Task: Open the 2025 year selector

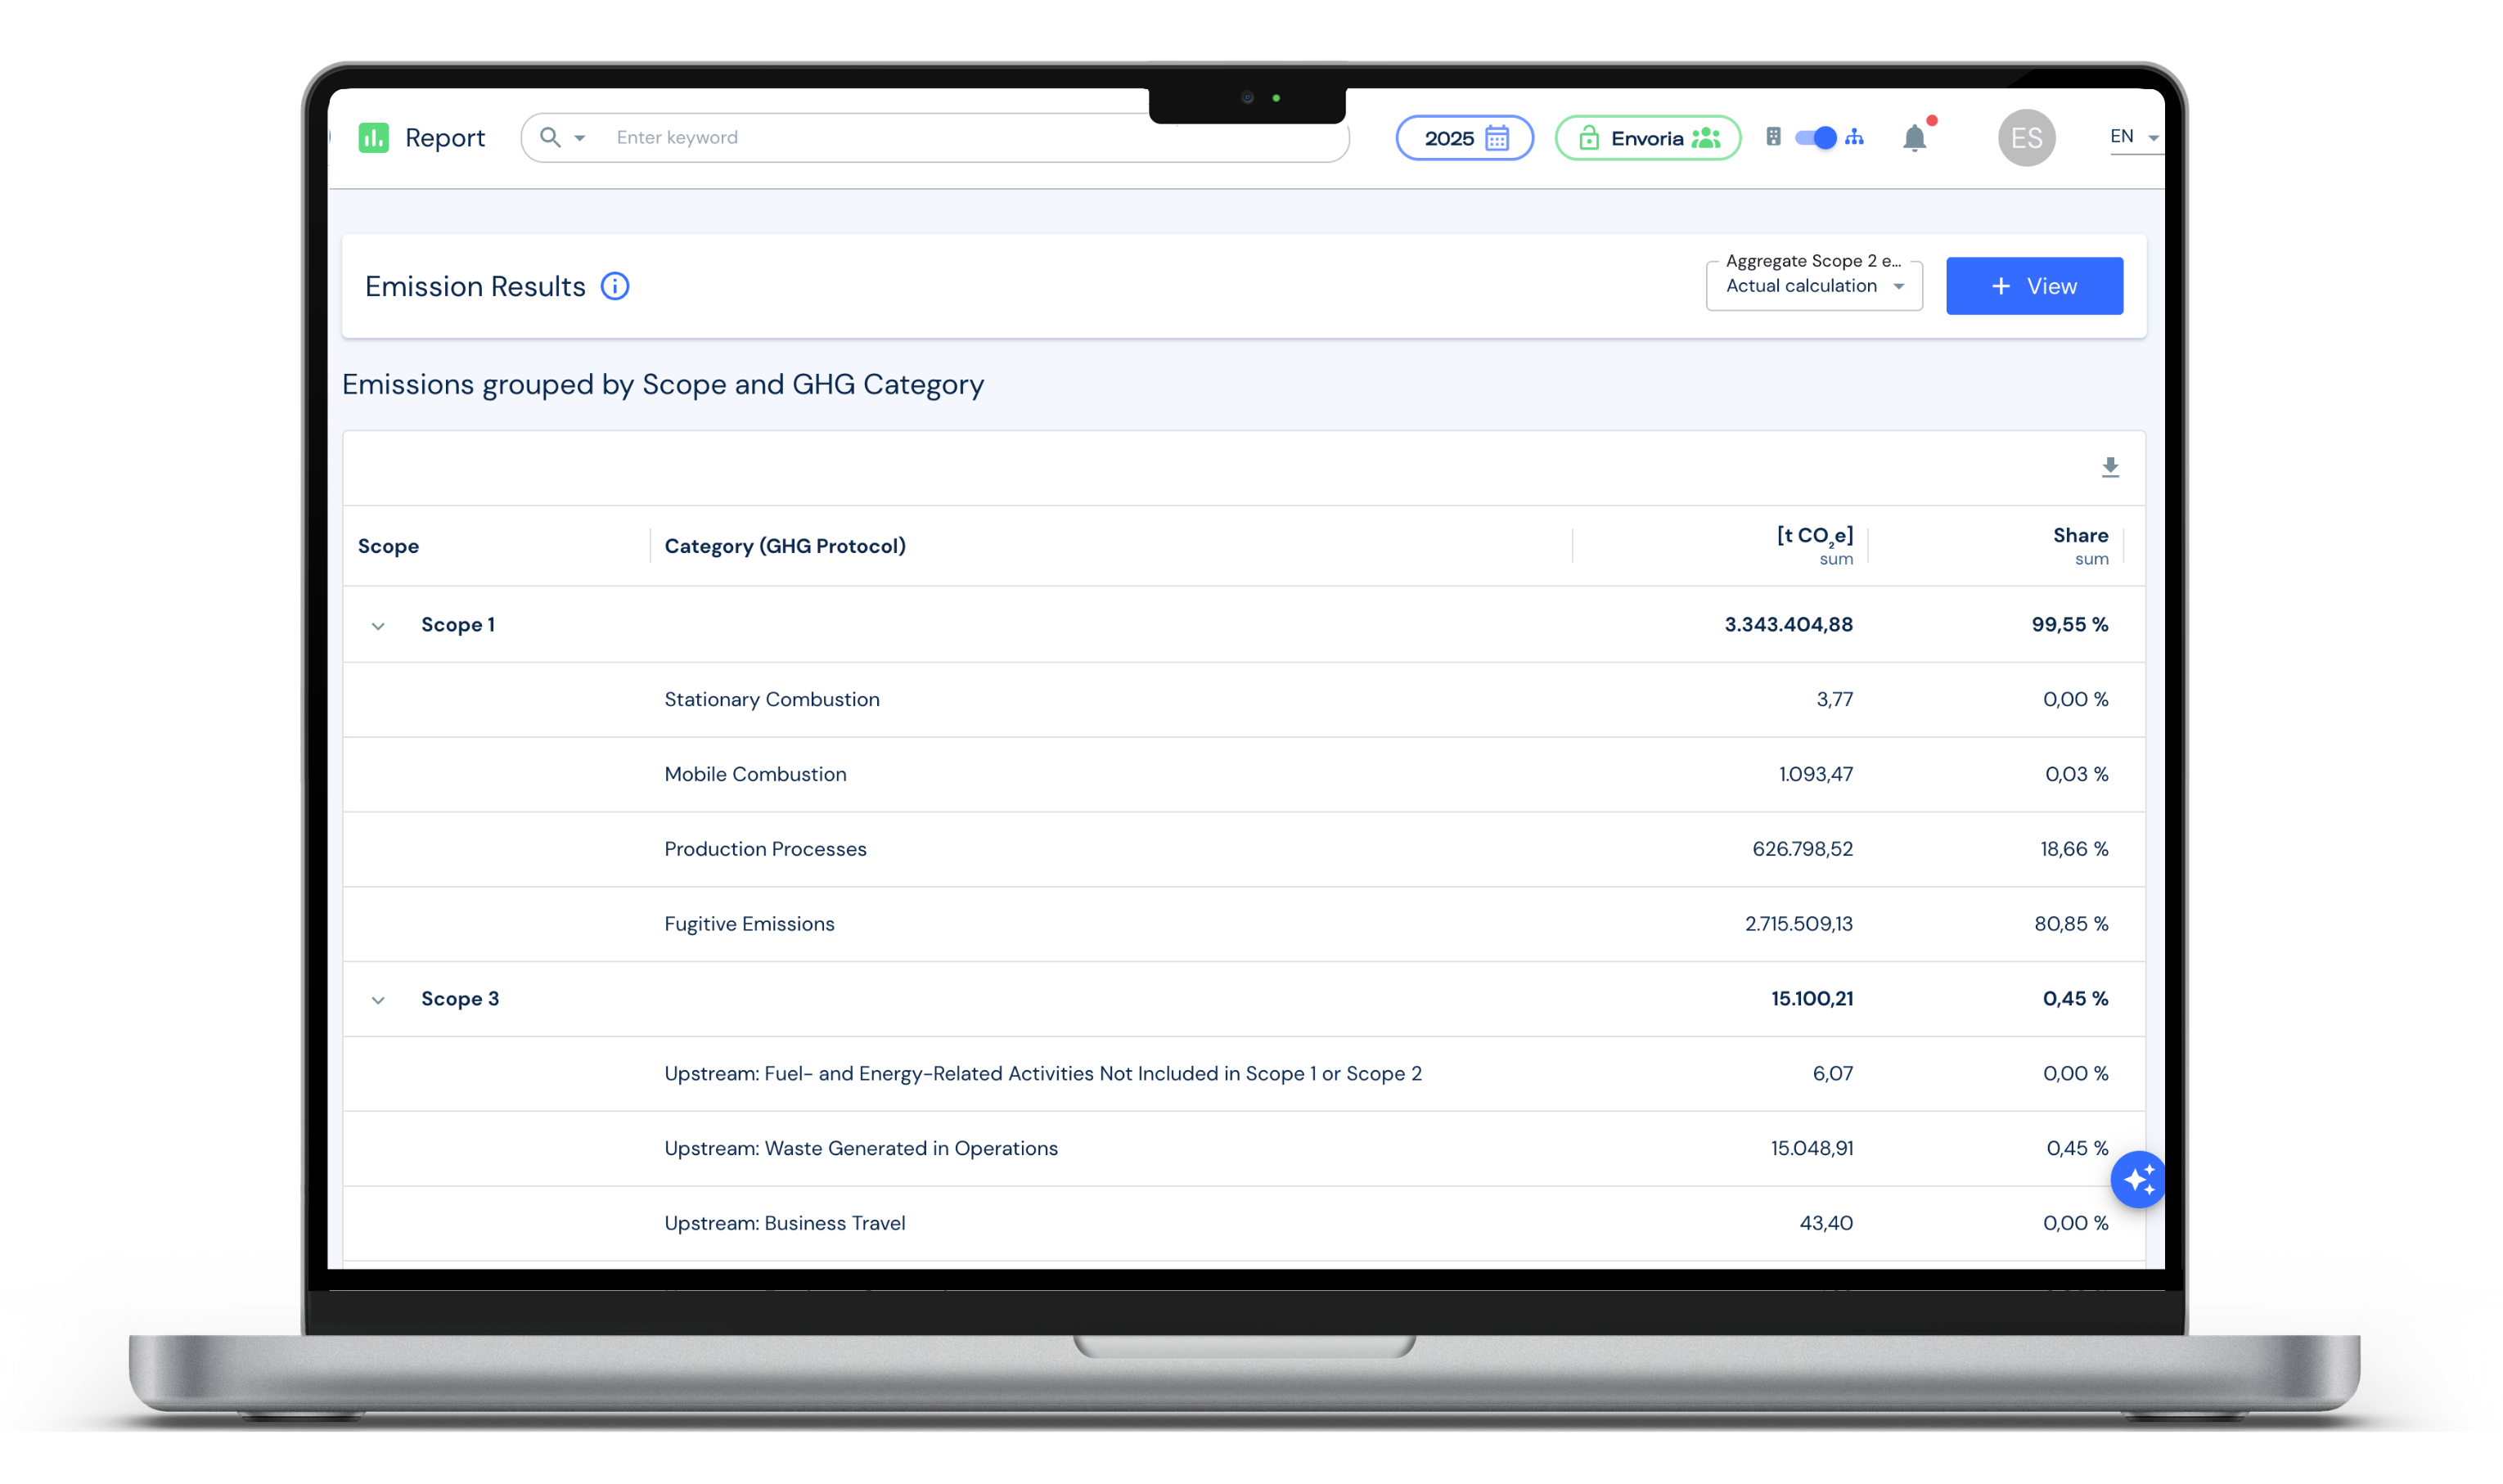Action: pos(1464,138)
